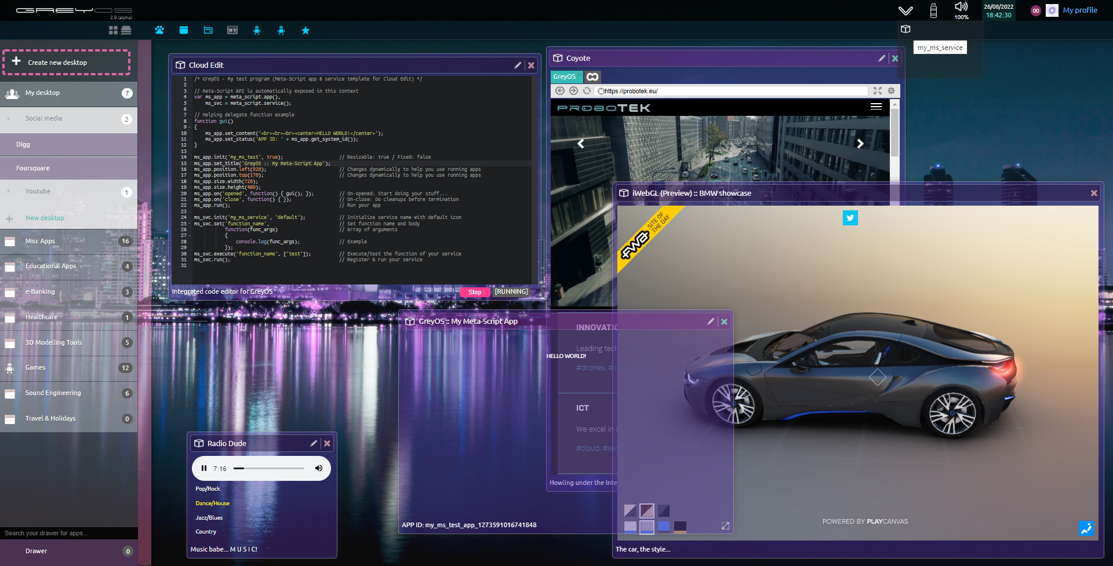
Task: Open Coyote browser settings gear
Action: click(x=891, y=91)
